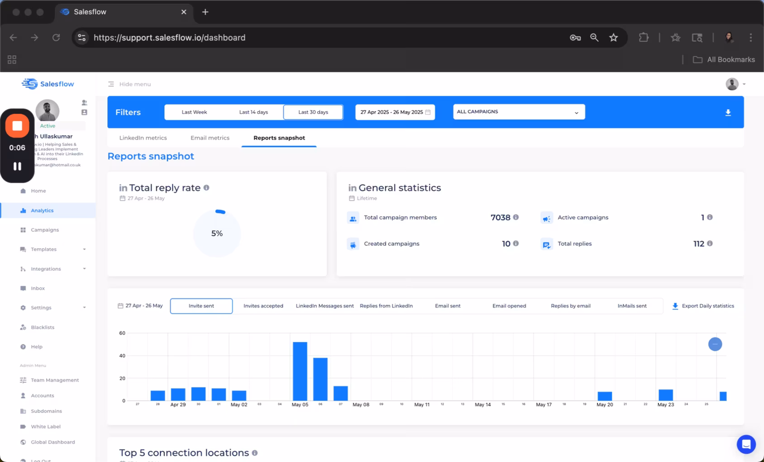Click the tallest May 05 bar
The image size is (764, 462).
pos(300,371)
